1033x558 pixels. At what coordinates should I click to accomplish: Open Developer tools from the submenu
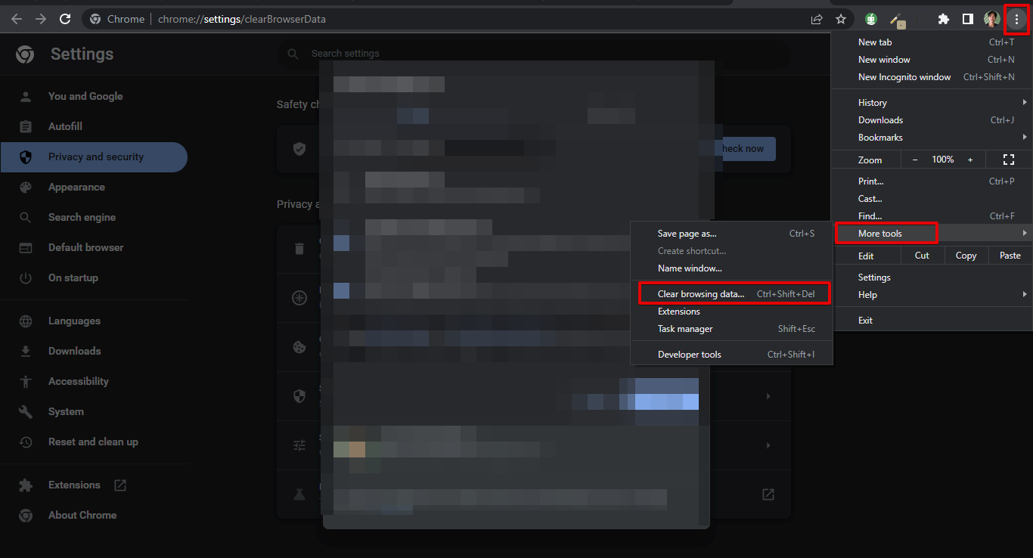point(731,355)
